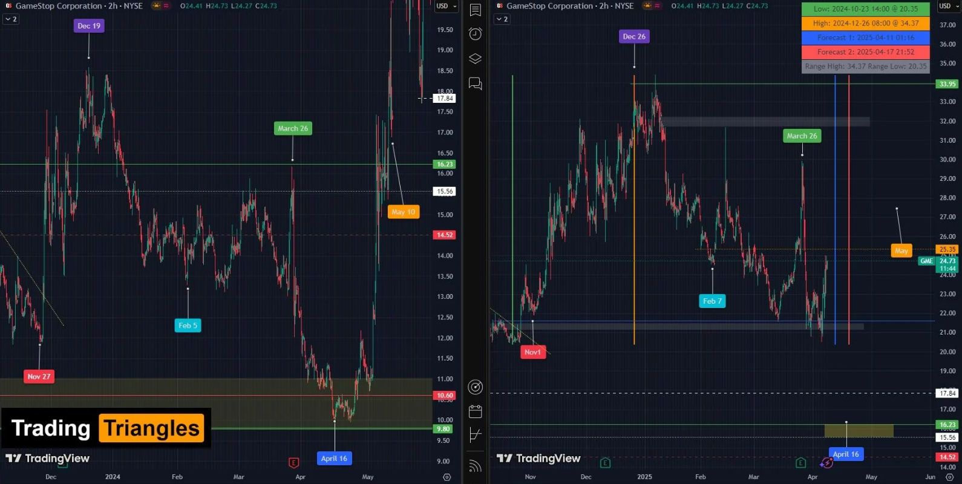The height and width of the screenshot is (484, 962).
Task: Open the alerts clock icon
Action: point(476,34)
